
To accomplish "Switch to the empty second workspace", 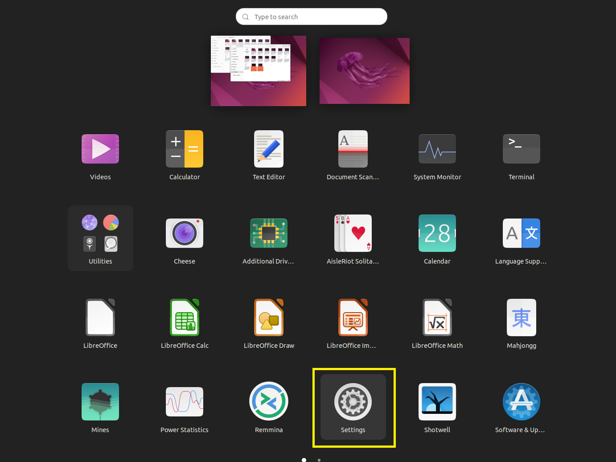I will [x=365, y=71].
